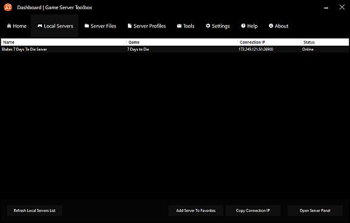Select the Blakes 7 Days To Die Server row
350x223 pixels.
[x=175, y=49]
